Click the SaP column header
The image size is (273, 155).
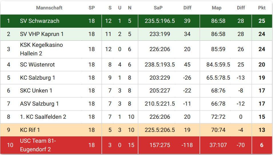coord(158,8)
